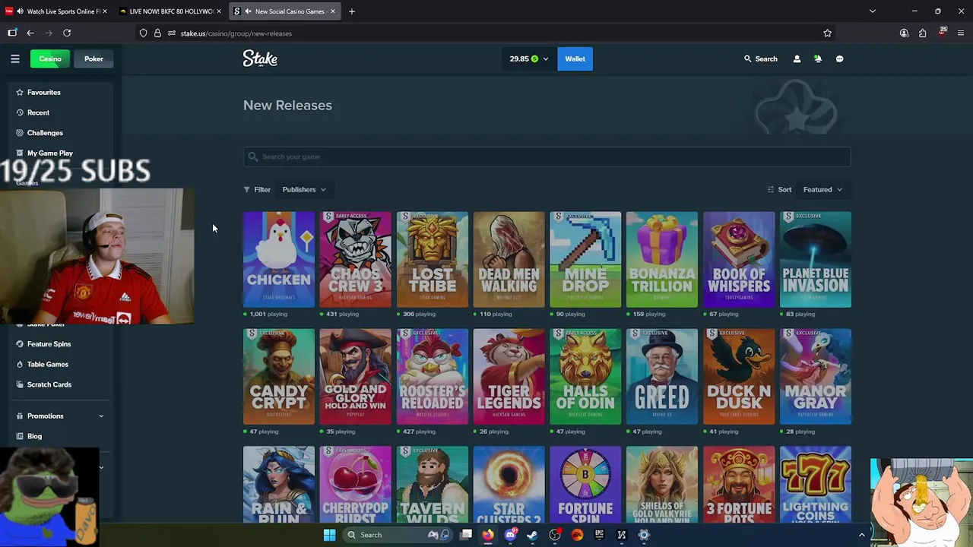This screenshot has height=547, width=973.
Task: Open Gold and Glory Hold and Win
Action: (356, 376)
